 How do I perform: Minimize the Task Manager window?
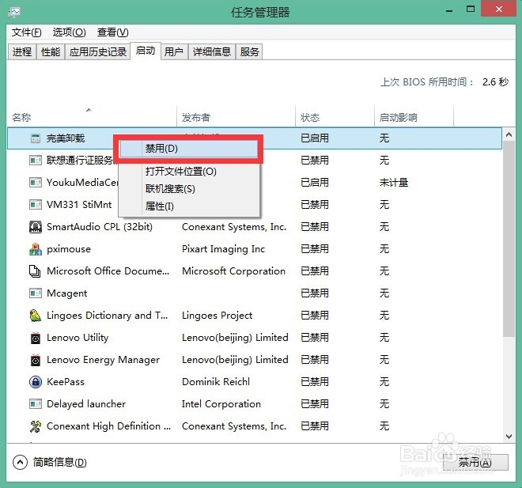(x=449, y=10)
